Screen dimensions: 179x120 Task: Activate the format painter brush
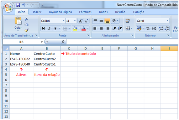click(x=26, y=30)
